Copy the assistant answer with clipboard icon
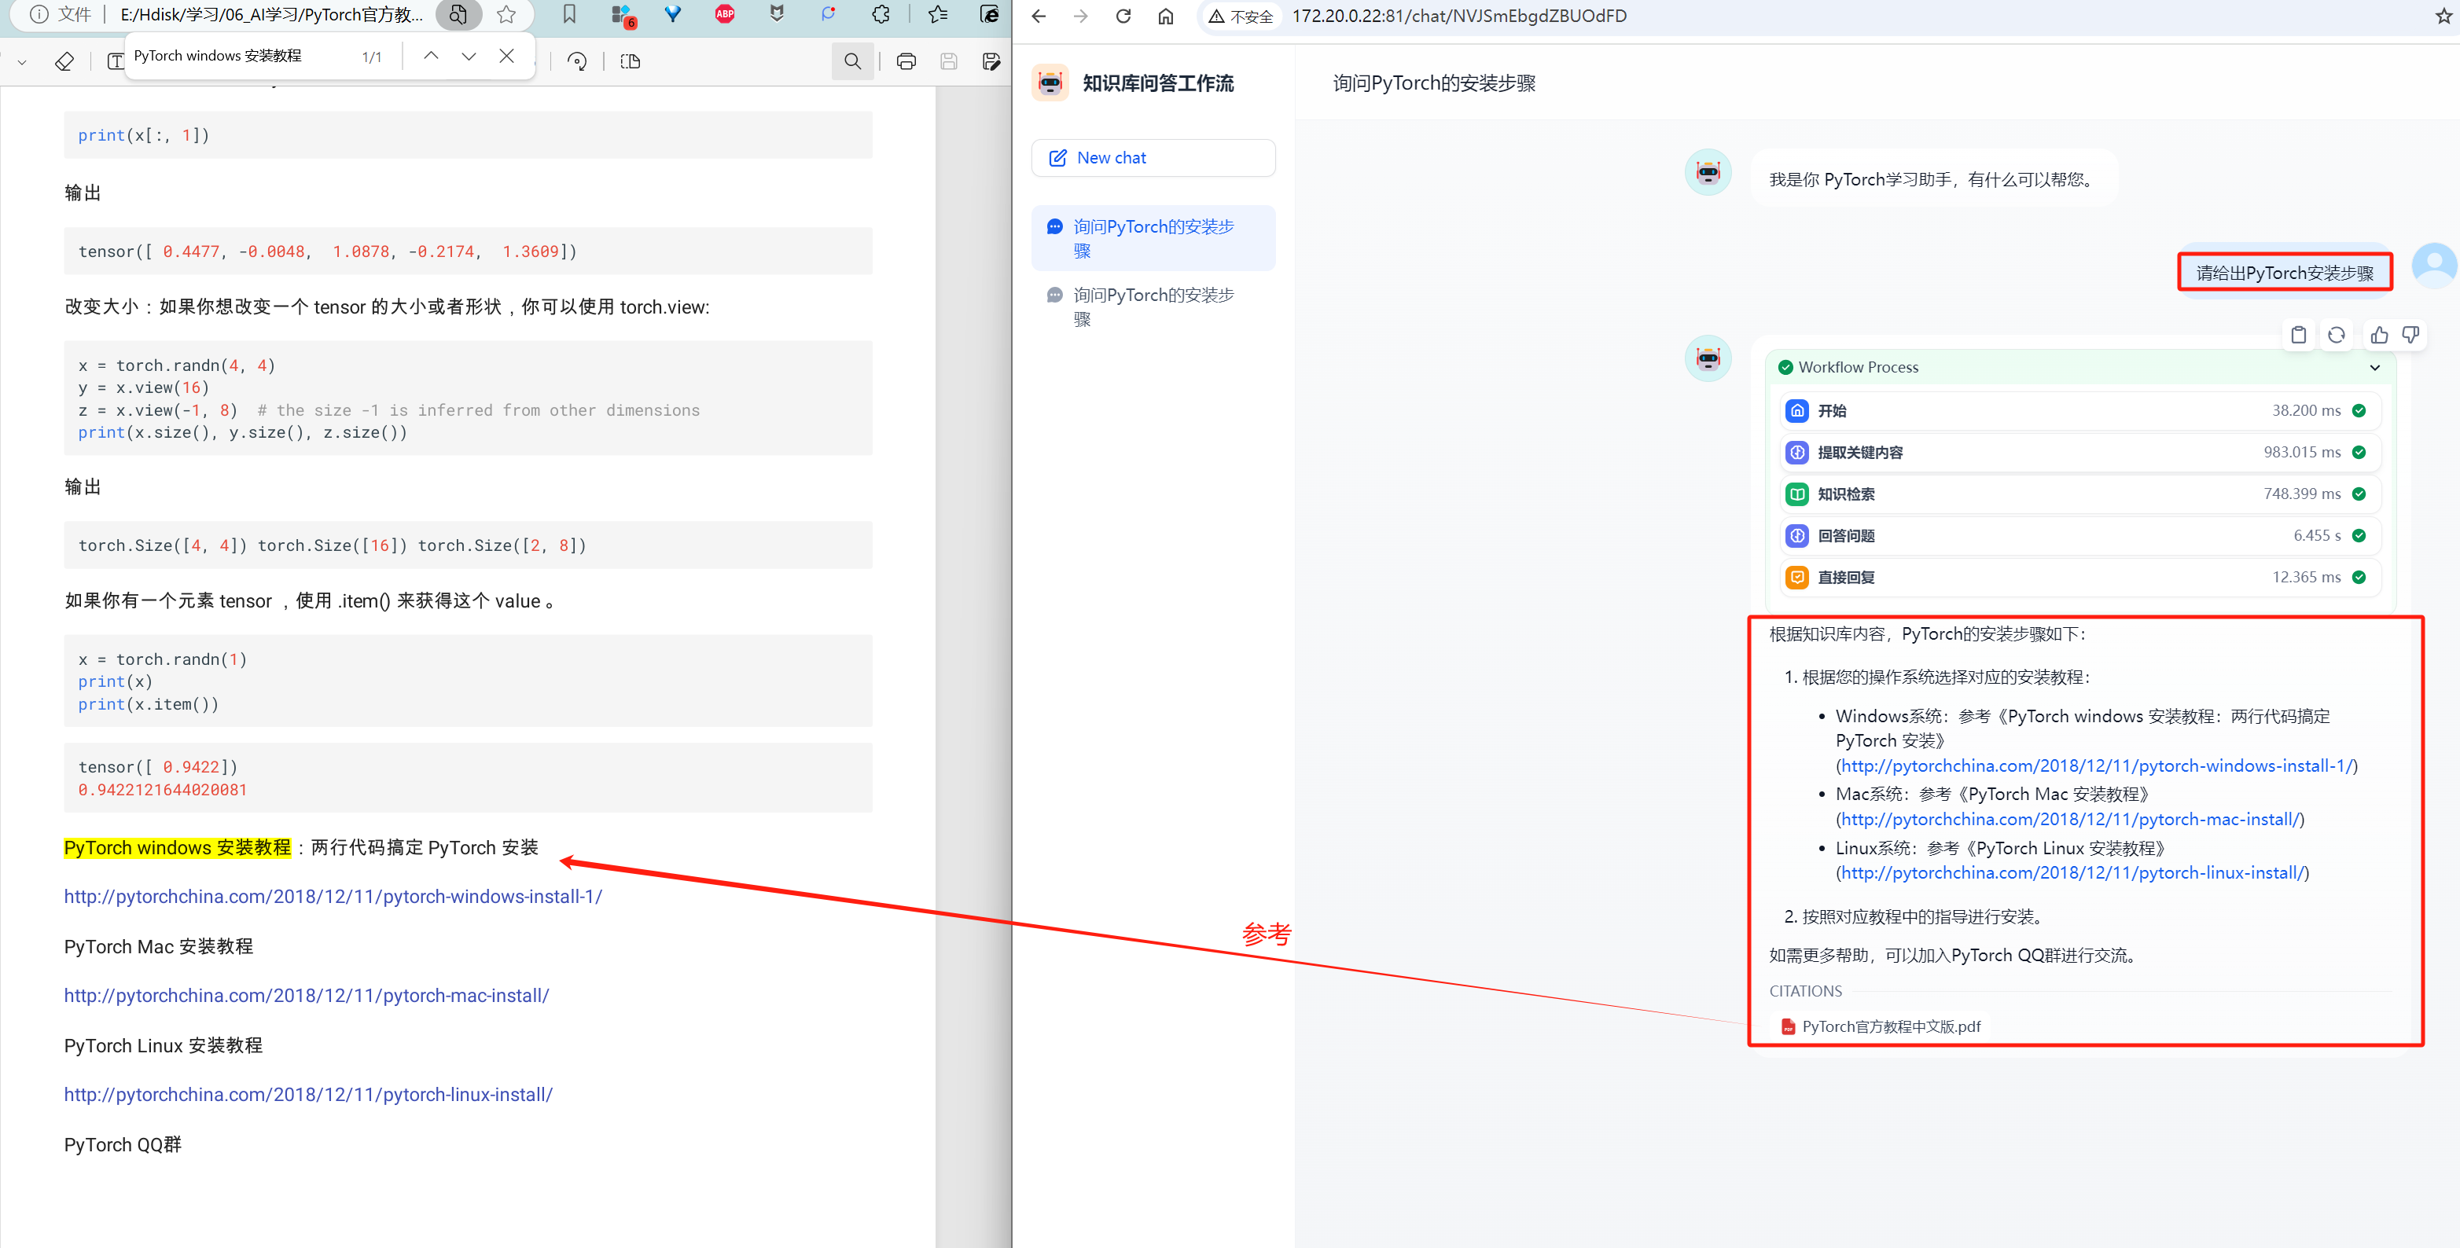 [2298, 334]
